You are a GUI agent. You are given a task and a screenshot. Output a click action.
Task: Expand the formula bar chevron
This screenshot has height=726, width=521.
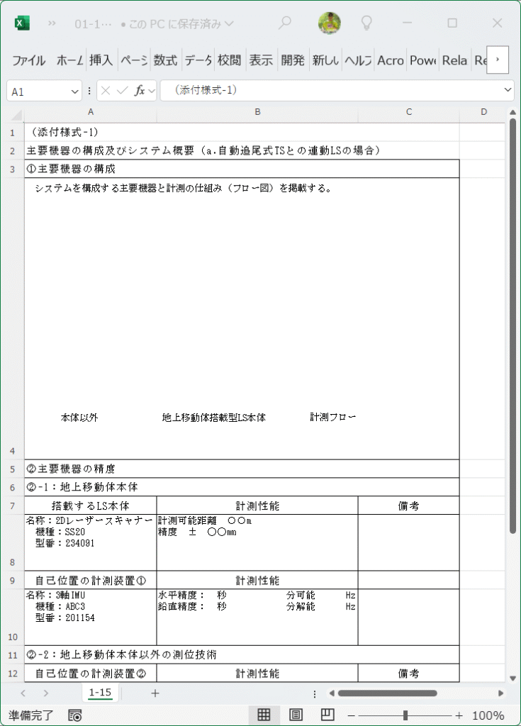pyautogui.click(x=508, y=90)
